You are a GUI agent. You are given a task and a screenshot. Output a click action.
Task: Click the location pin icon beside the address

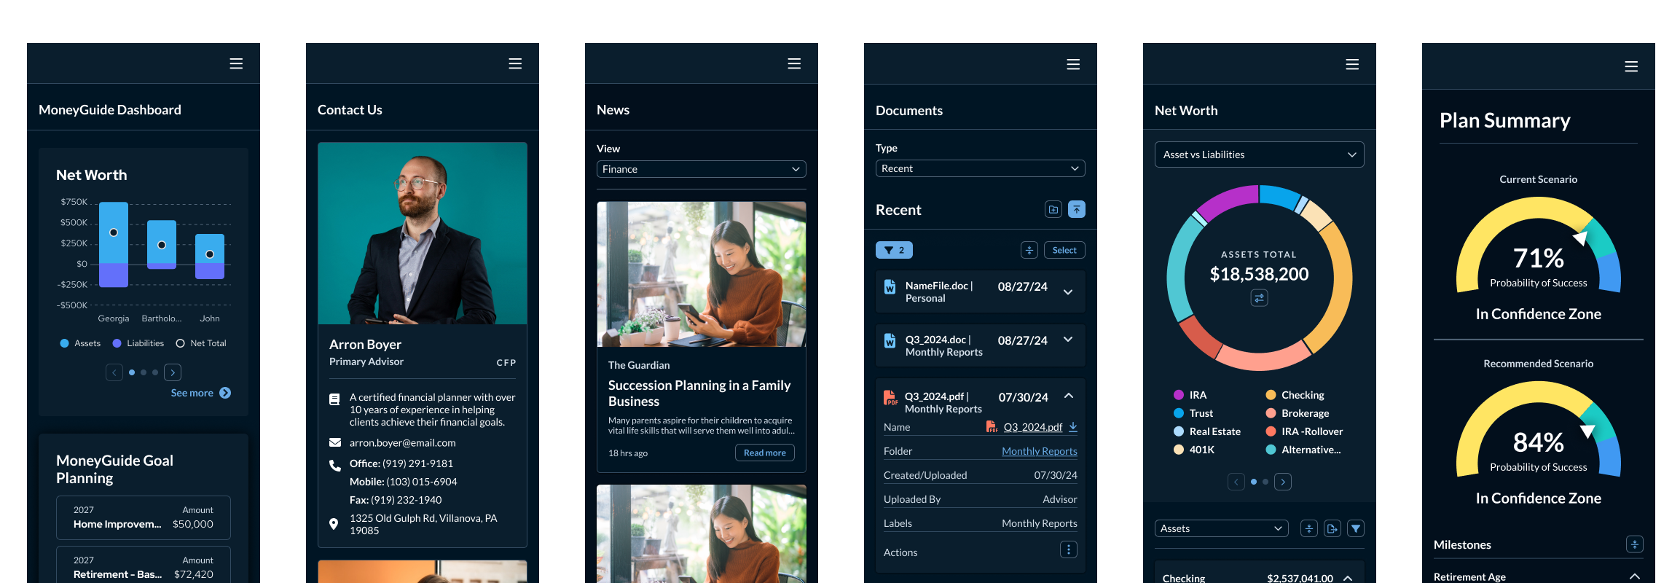(x=334, y=524)
